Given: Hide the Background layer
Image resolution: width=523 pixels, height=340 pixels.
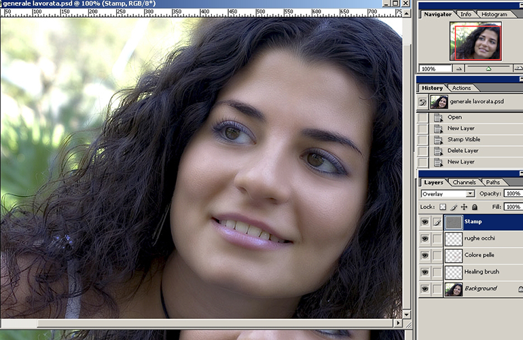Looking at the screenshot, I should (425, 288).
